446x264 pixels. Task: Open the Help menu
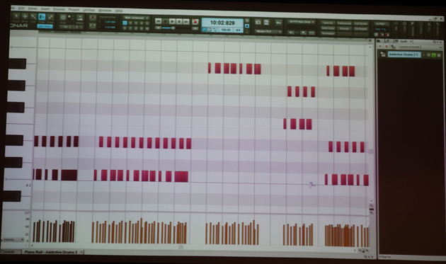(119, 11)
